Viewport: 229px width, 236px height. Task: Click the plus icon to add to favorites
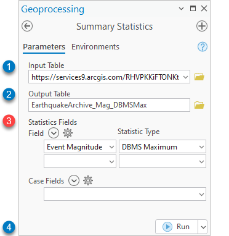coord(202,26)
